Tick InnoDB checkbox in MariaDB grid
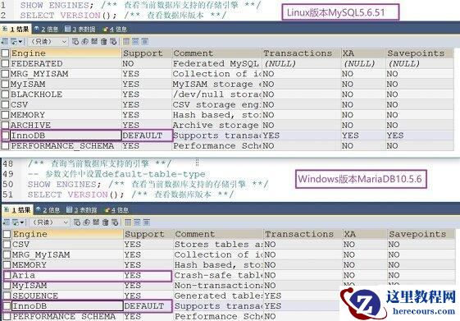This screenshot has width=460, height=321. (7, 306)
